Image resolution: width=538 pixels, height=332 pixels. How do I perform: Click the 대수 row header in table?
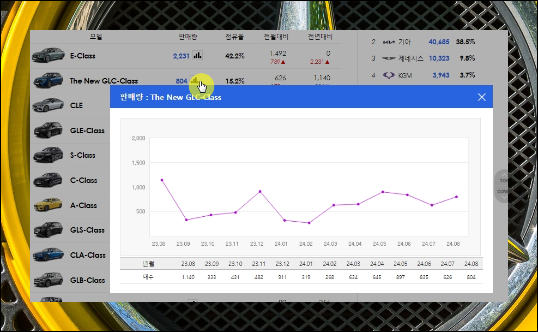(148, 277)
